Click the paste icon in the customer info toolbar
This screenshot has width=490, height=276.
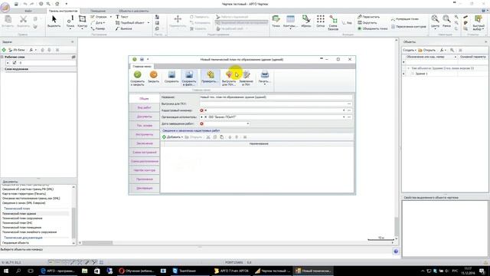tap(221, 137)
